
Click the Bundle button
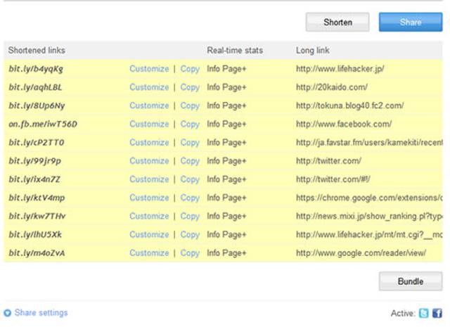click(x=410, y=281)
